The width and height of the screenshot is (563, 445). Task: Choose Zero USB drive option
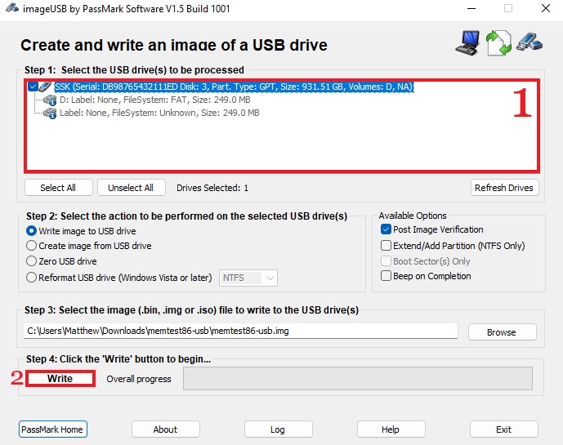61,261
